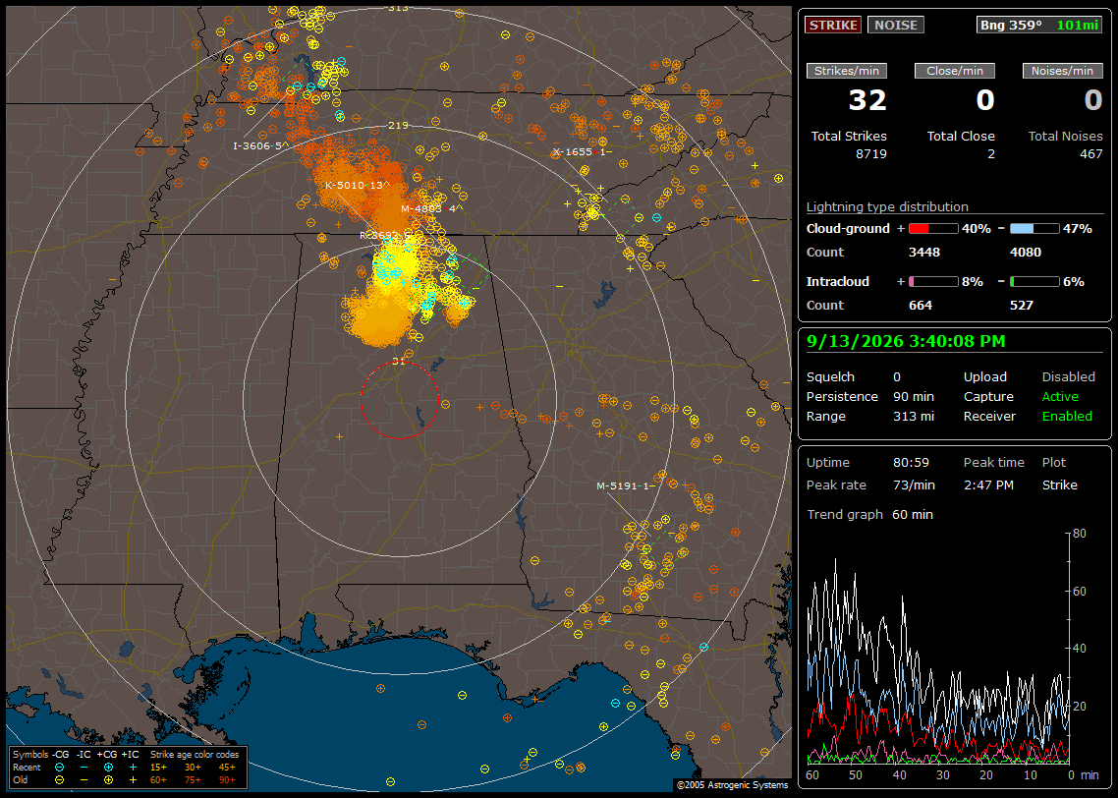Click the Upload Disabled status

[1068, 377]
